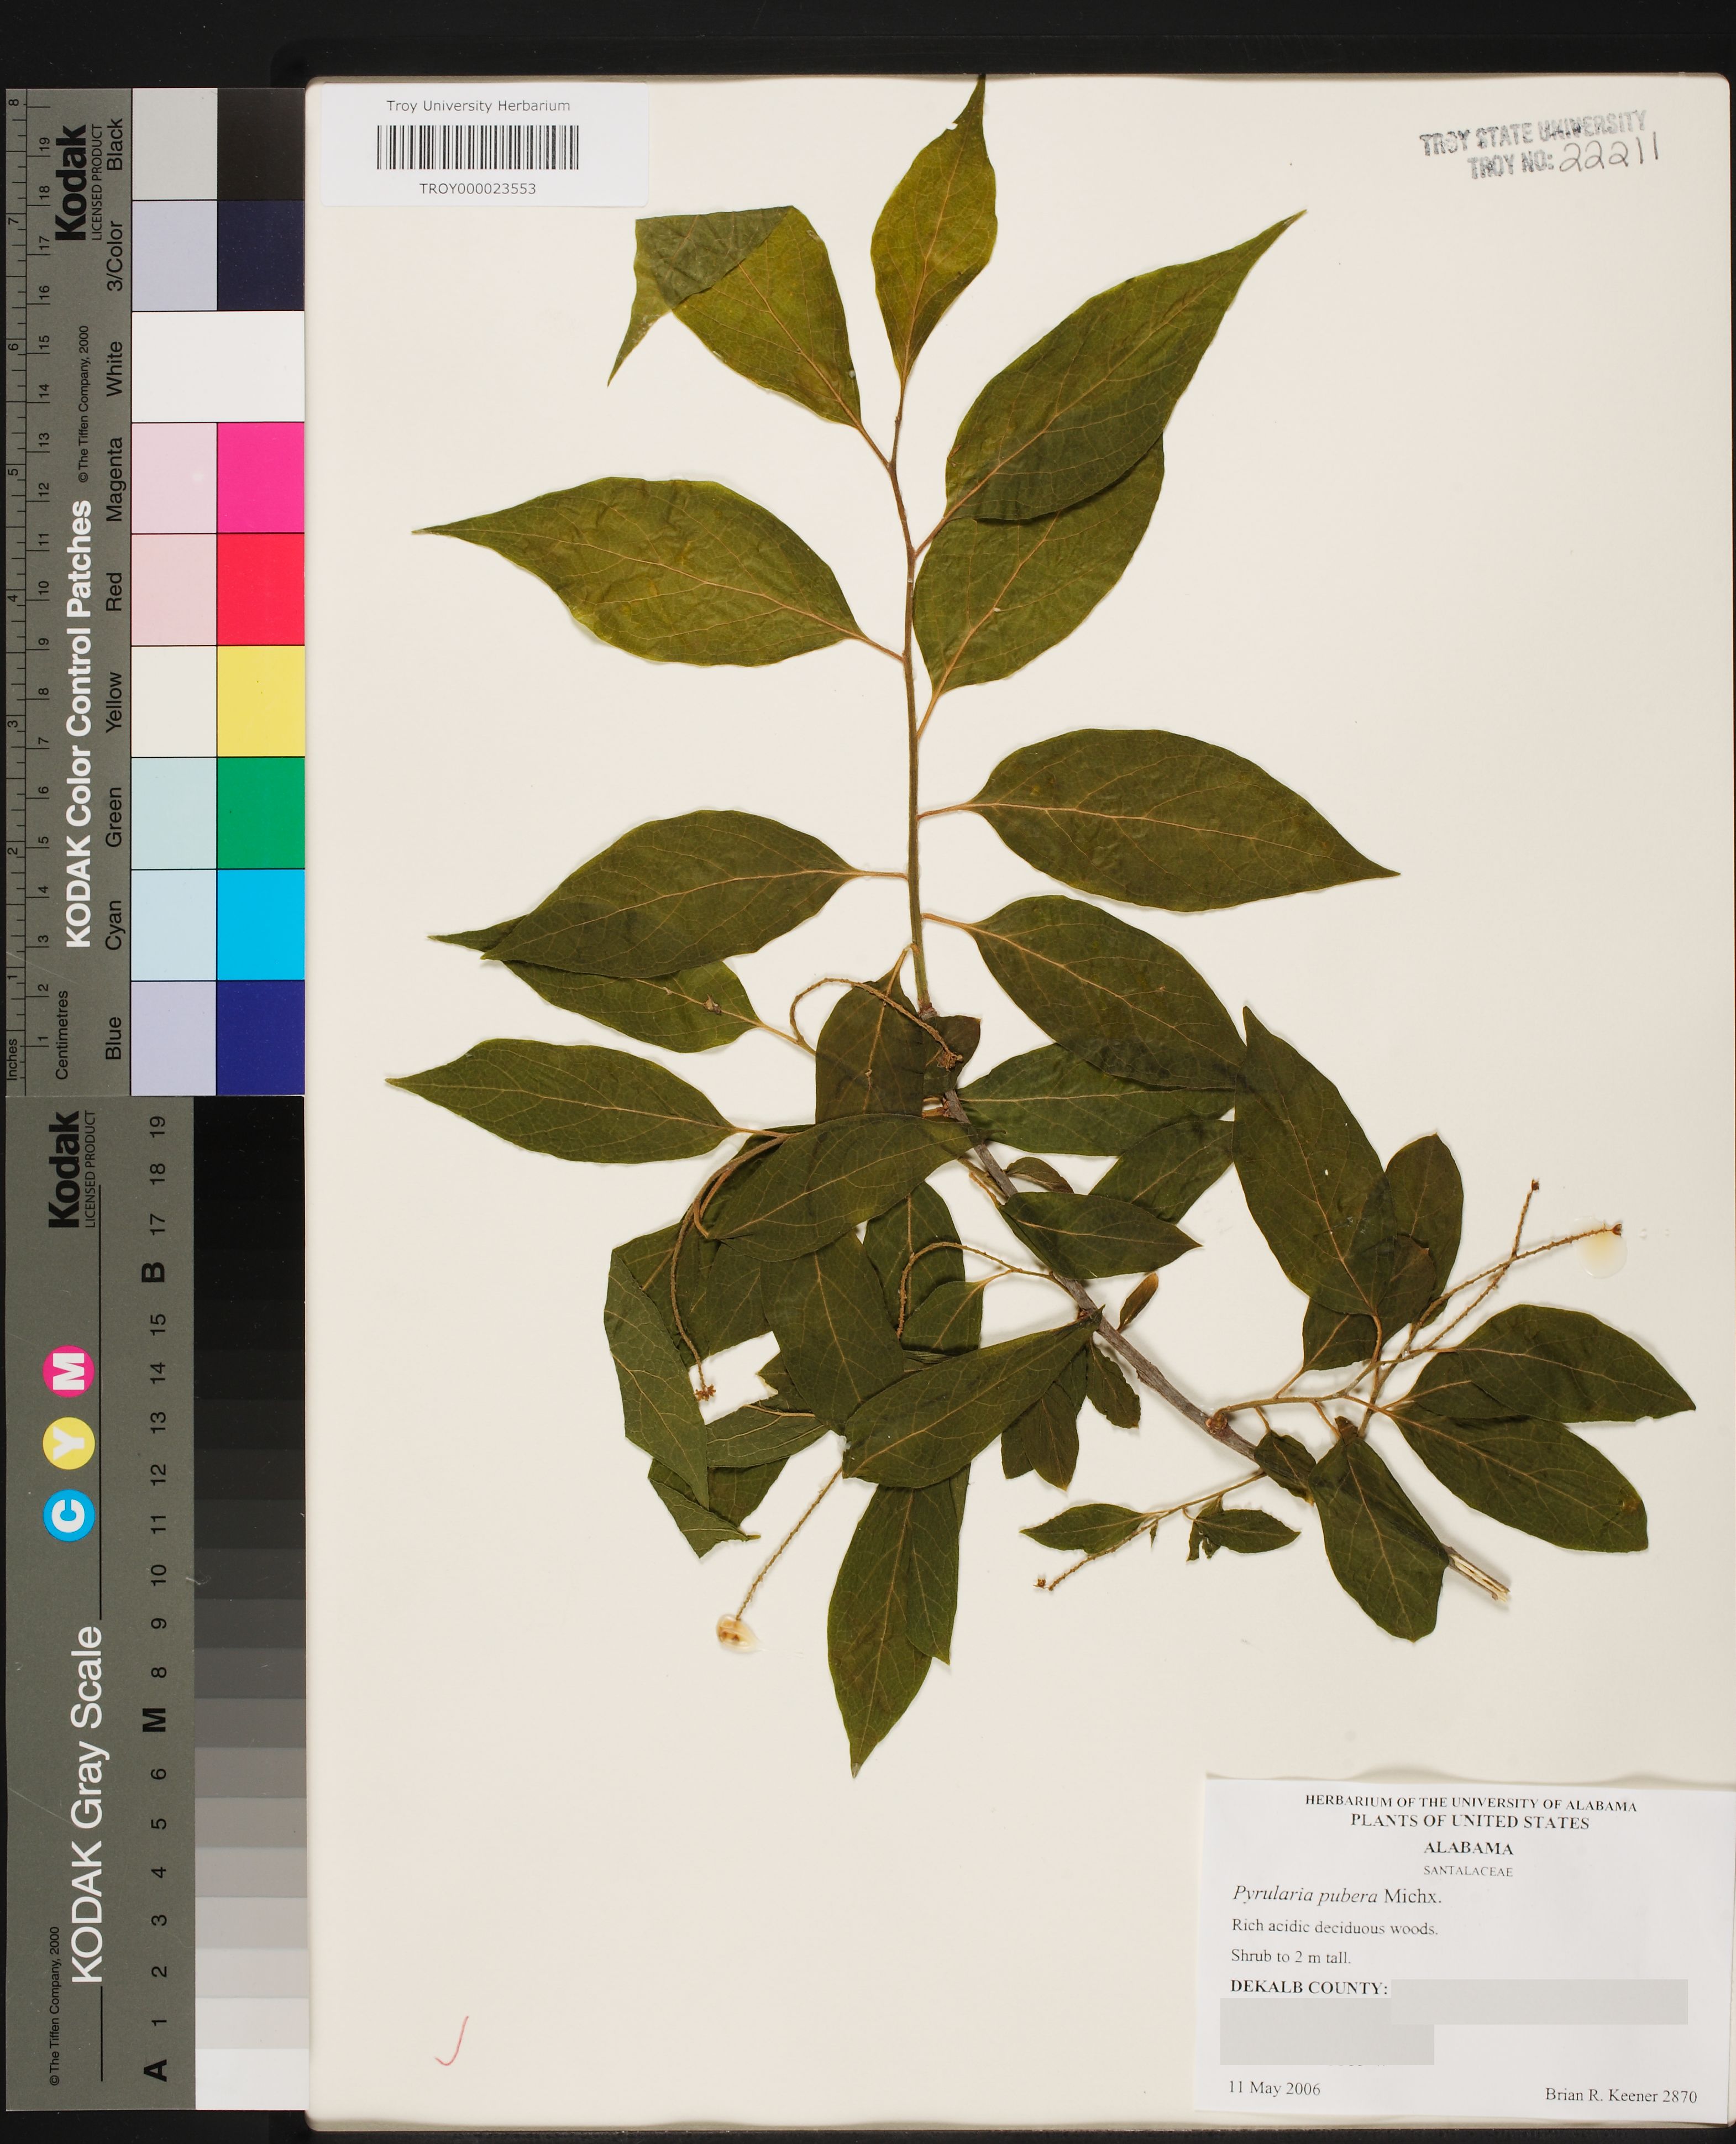Click 'HERBARIUM OF THE UNIVERSITY OF ALABAMA' heading
This screenshot has height=2144, width=1736.
click(x=1470, y=1803)
